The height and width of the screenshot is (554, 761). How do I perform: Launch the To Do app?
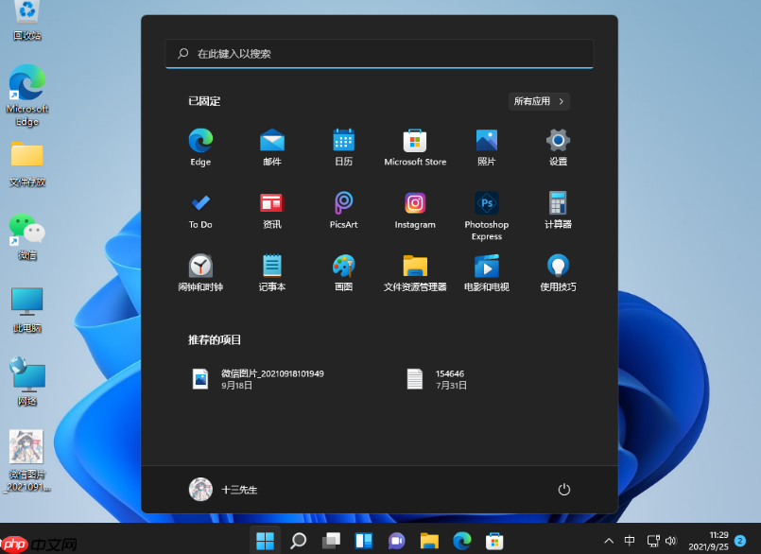[200, 210]
